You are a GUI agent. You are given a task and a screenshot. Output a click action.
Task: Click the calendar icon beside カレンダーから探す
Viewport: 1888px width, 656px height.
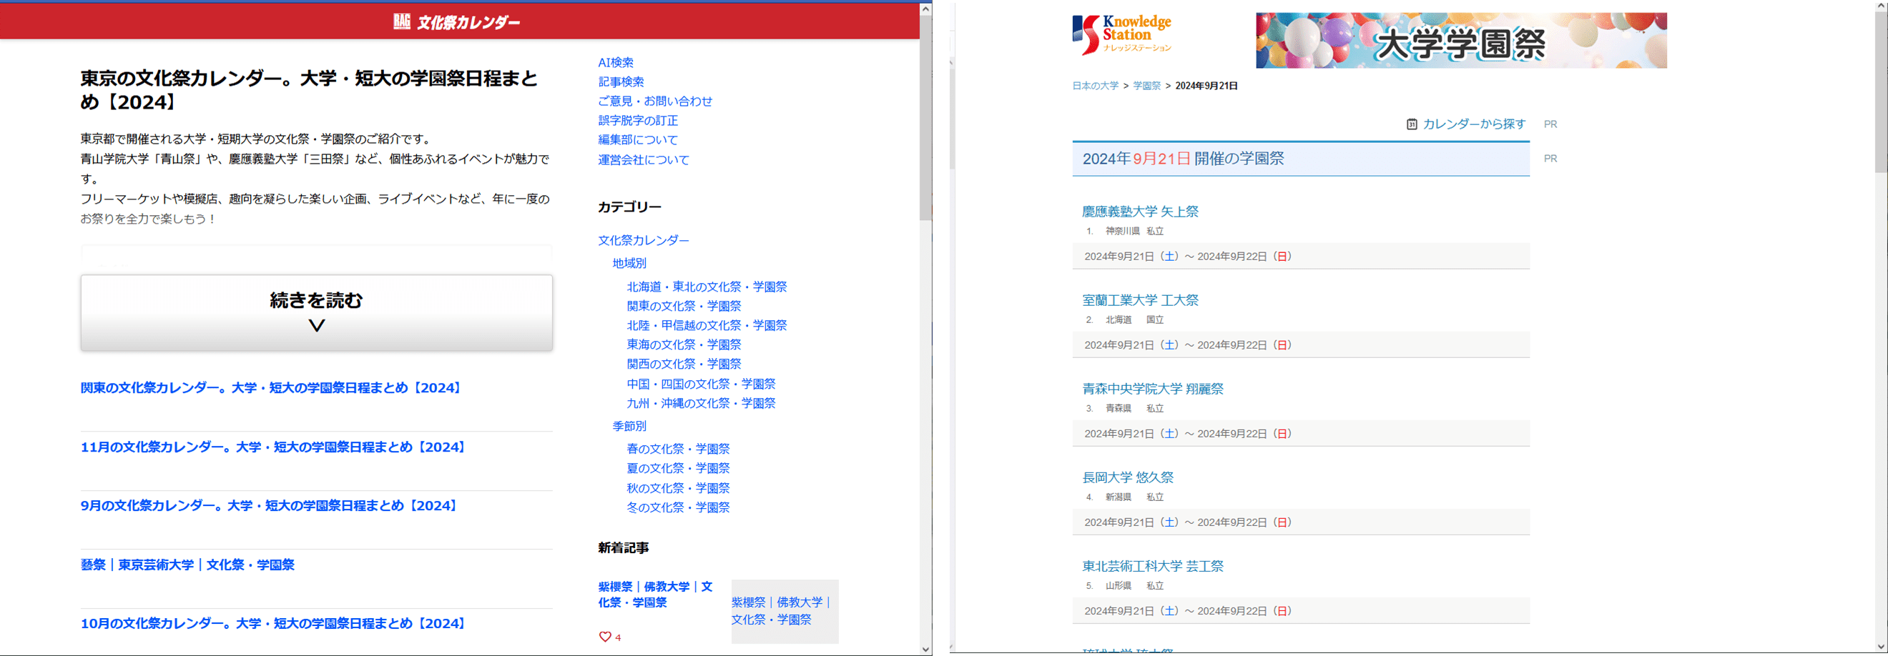[x=1412, y=124]
